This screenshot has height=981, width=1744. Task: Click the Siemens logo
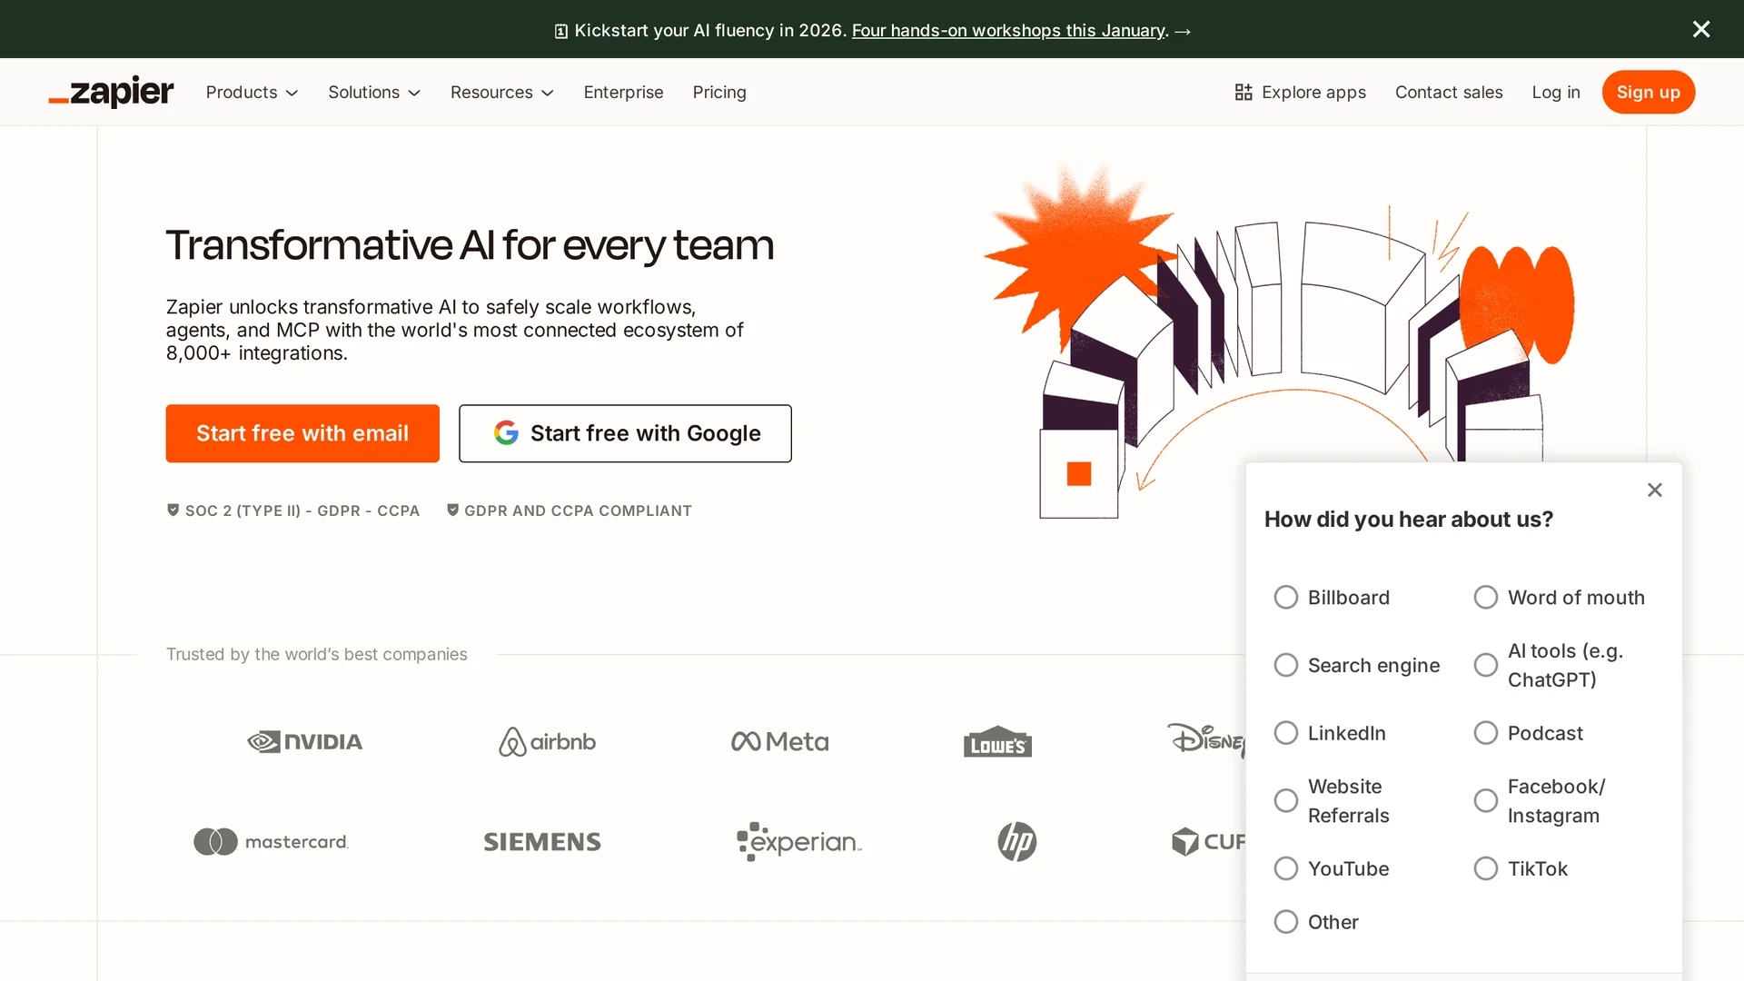click(542, 842)
